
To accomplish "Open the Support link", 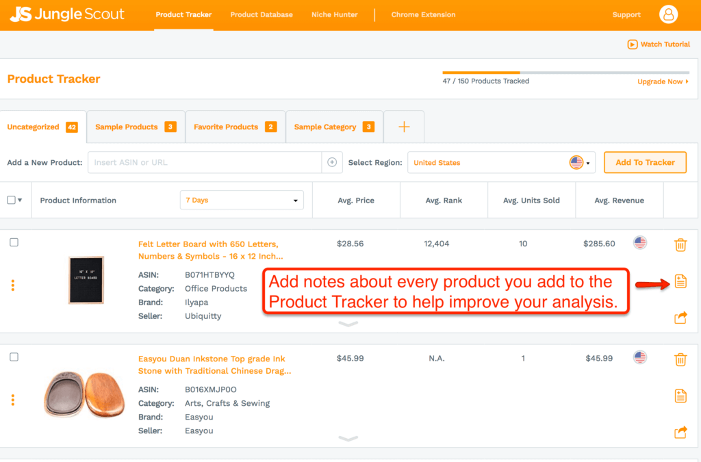I will click(626, 15).
